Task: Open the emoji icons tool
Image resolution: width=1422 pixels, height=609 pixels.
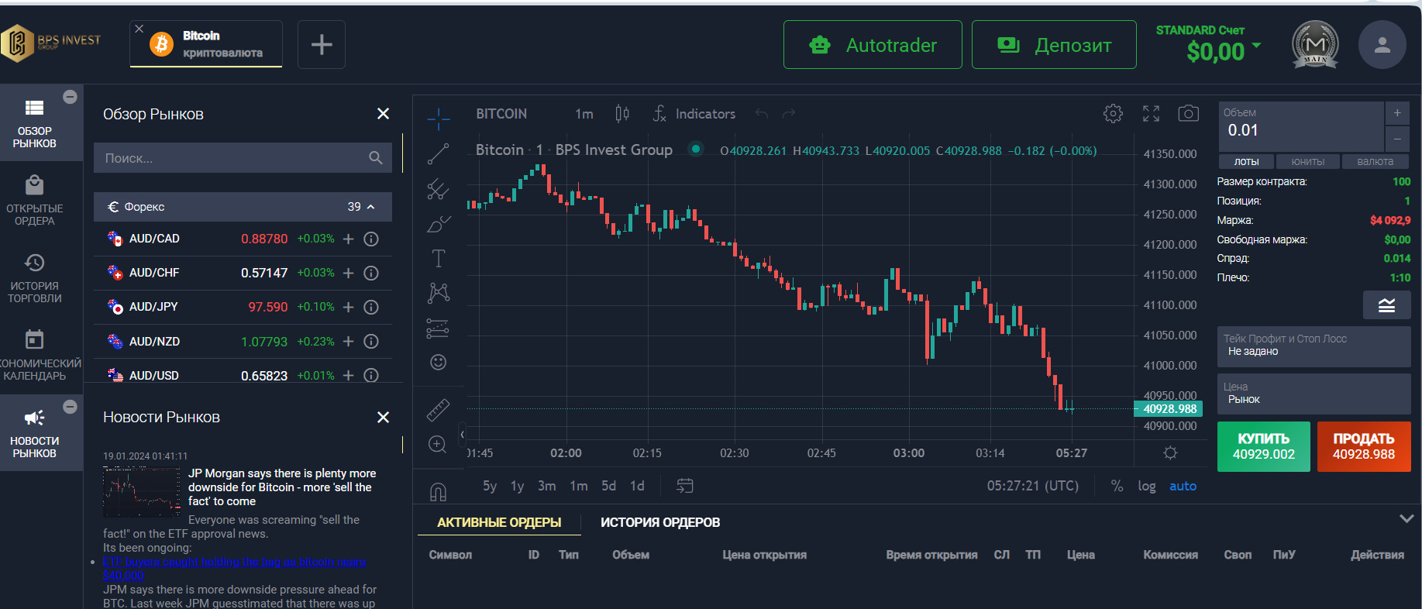Action: click(438, 362)
